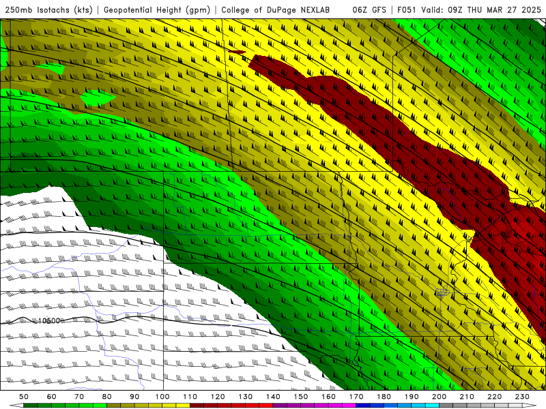Image resolution: width=546 pixels, height=409 pixels.
Task: Select the 130 legend scale label
Action: 246,397
